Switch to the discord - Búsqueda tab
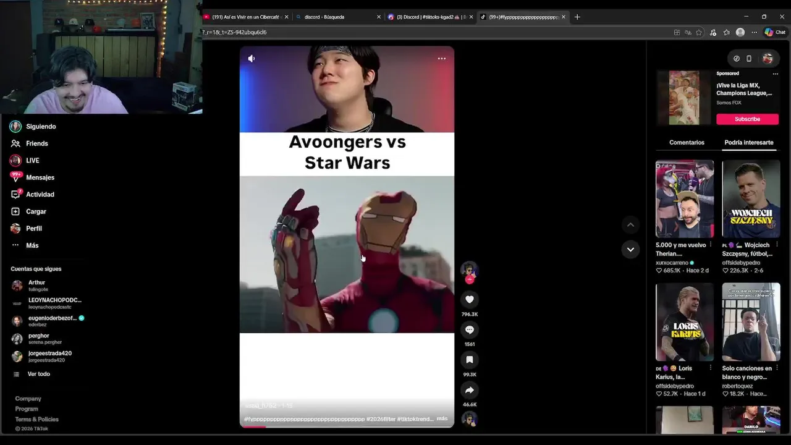The width and height of the screenshot is (791, 445). point(337,17)
